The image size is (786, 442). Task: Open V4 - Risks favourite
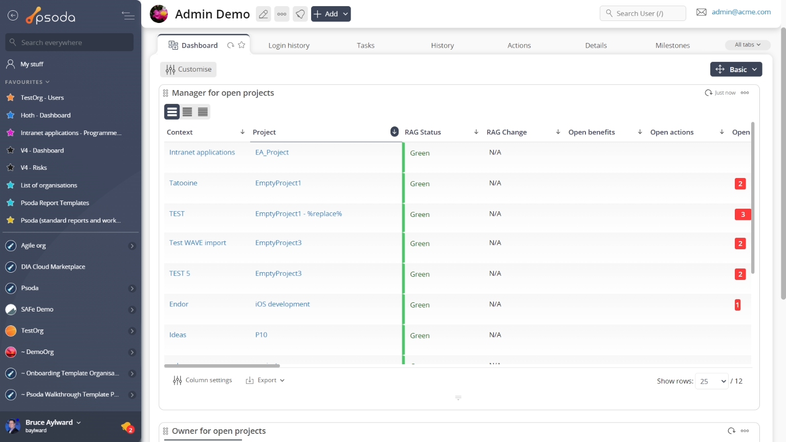coord(33,168)
